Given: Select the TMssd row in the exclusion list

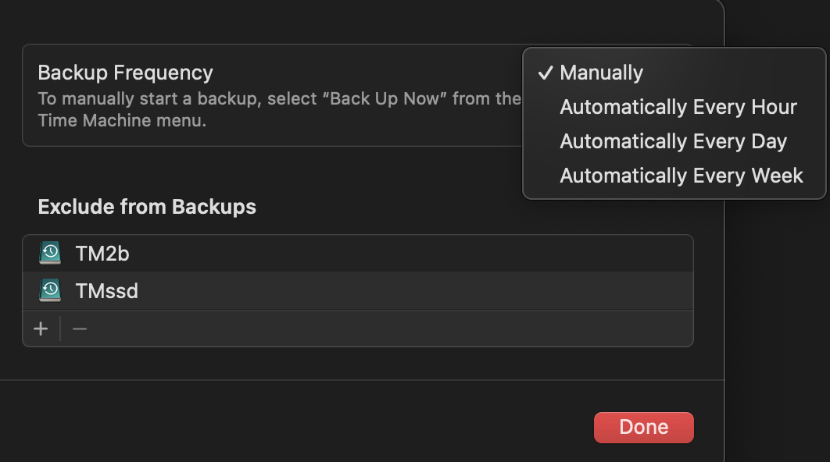Looking at the screenshot, I should click(107, 290).
